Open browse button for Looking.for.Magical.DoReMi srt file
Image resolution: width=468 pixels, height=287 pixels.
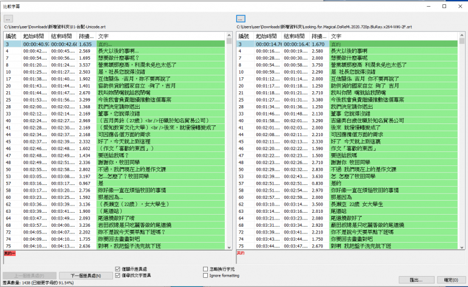point(241,19)
